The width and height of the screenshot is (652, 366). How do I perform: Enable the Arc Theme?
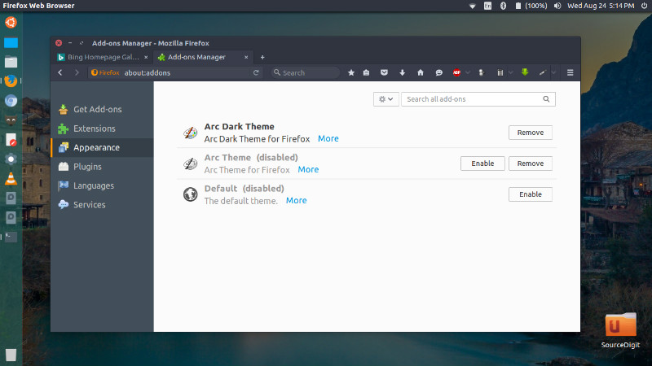[x=482, y=163]
